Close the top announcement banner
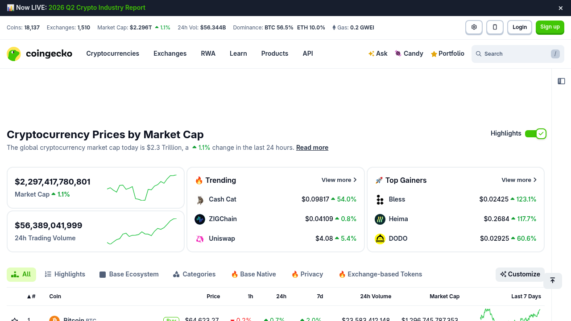Screen dimensions: 571x321 pos(561,8)
